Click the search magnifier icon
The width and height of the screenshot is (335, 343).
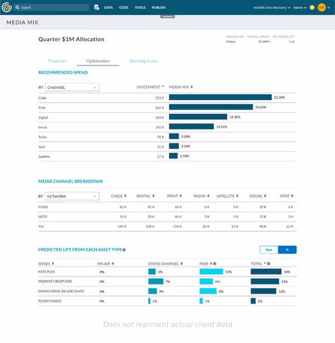17,7
